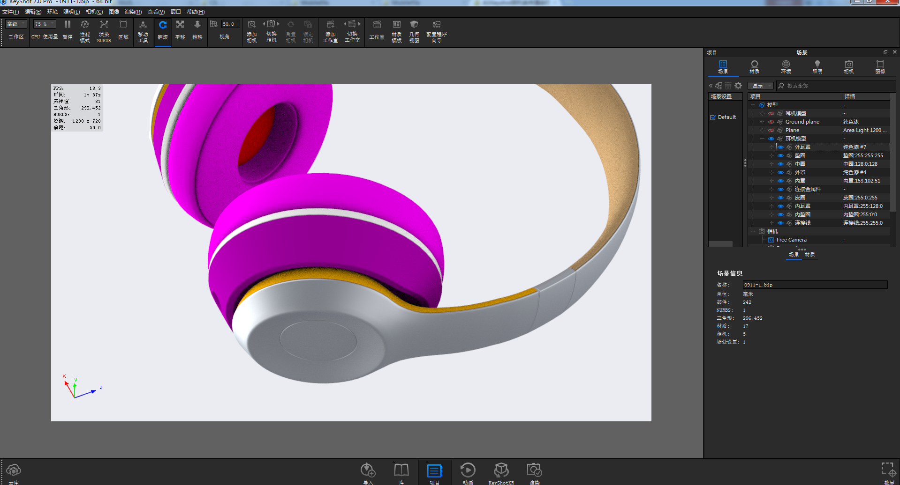Hide the 连接线 part eye icon
This screenshot has width=900, height=485.
click(x=780, y=223)
